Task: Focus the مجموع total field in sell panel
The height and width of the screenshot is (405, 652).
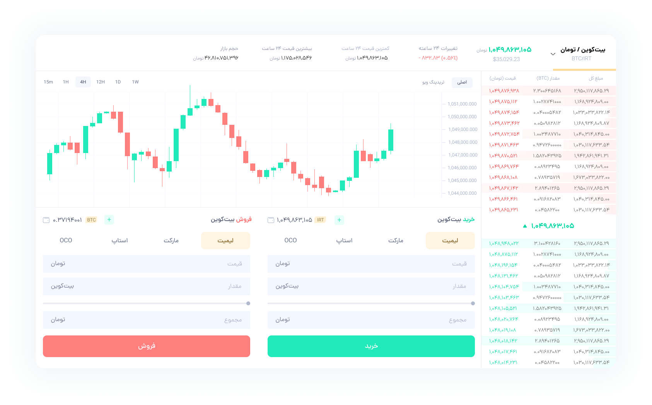Action: (147, 320)
